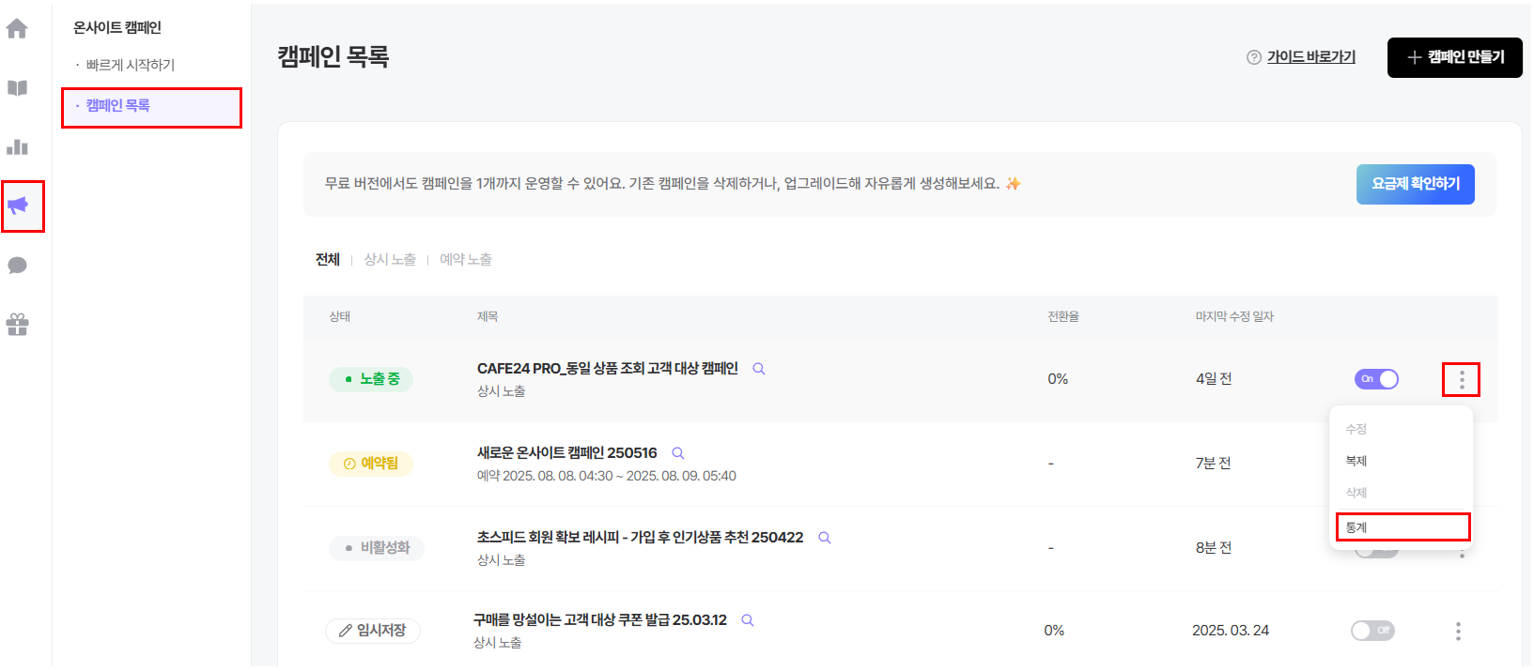Open the three-dot menu for CAFE24 PRO campaign

(x=1462, y=379)
